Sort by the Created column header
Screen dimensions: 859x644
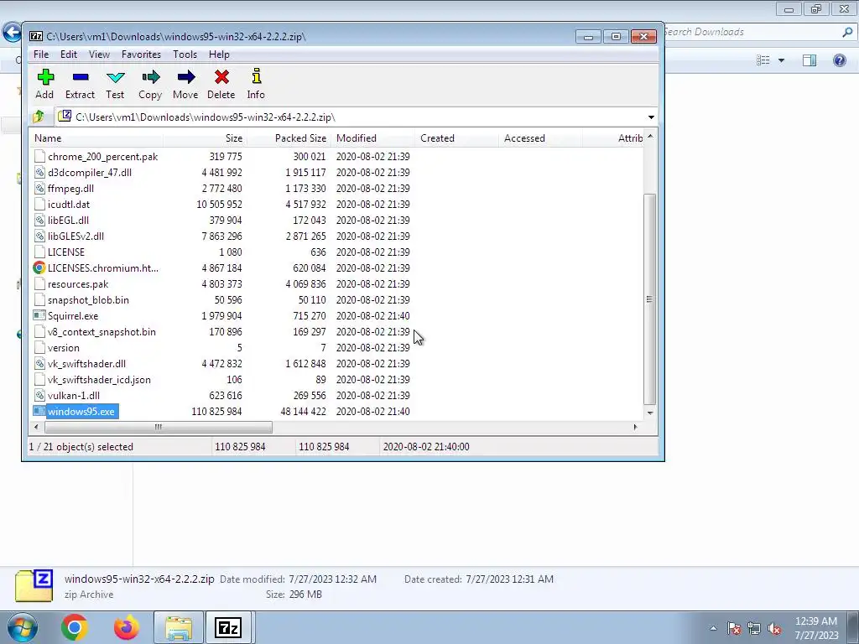pyautogui.click(x=456, y=138)
